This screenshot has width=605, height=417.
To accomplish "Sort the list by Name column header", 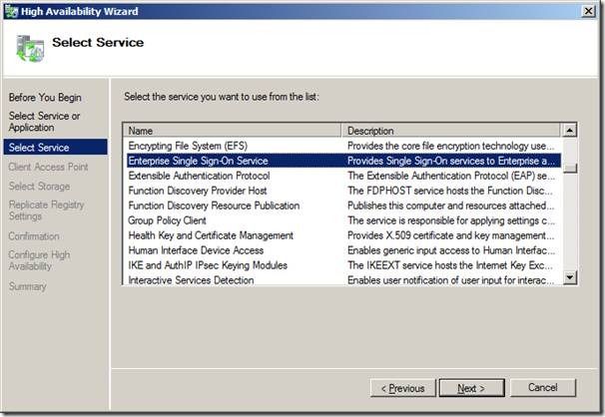I will 233,131.
